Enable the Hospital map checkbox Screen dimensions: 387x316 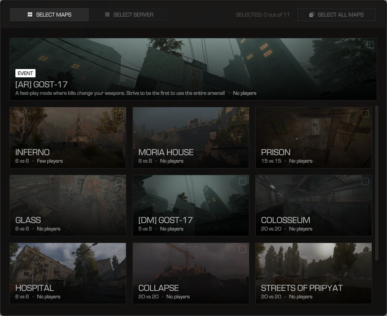pyautogui.click(x=120, y=249)
